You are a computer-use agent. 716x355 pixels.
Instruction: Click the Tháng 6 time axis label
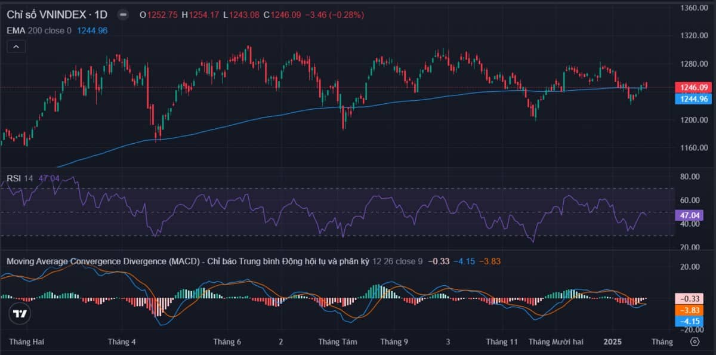click(x=227, y=342)
